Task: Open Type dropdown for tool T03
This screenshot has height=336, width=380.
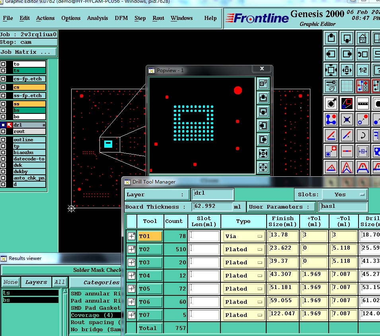Action: (243, 262)
